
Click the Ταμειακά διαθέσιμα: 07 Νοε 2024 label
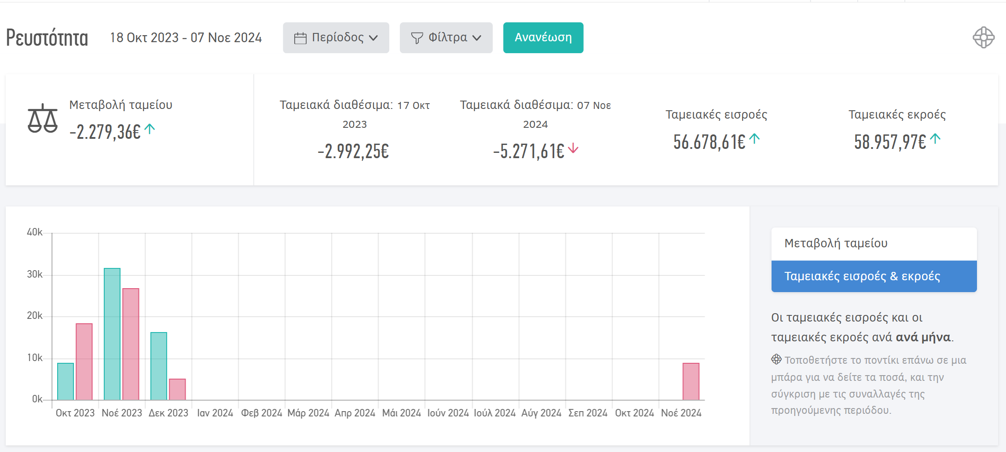(x=535, y=114)
